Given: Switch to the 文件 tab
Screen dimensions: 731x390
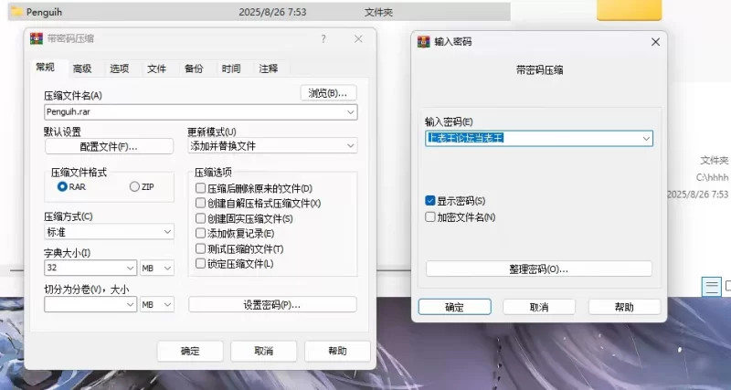Looking at the screenshot, I should coord(156,69).
